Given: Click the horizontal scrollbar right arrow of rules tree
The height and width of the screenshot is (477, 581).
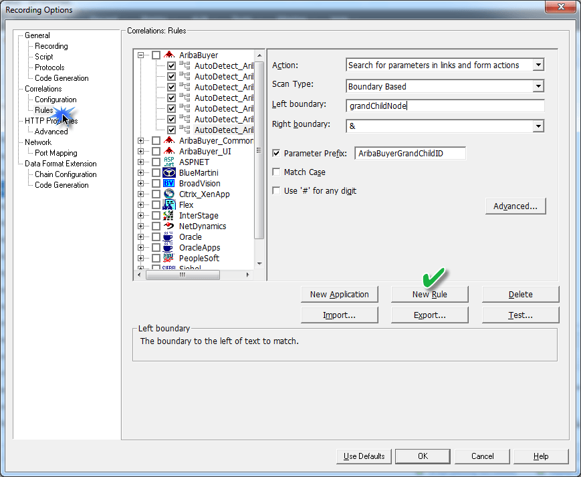Looking at the screenshot, I should point(247,275).
